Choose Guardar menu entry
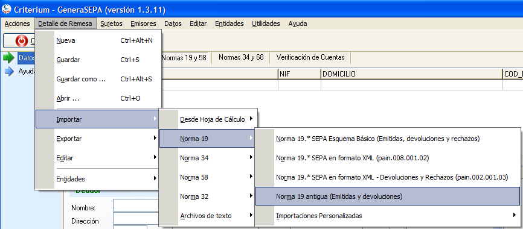The width and height of the screenshot is (523, 229). pyautogui.click(x=98, y=60)
